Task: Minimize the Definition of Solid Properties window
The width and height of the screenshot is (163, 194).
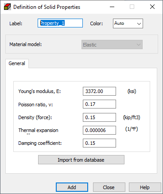Action: coord(112,7)
